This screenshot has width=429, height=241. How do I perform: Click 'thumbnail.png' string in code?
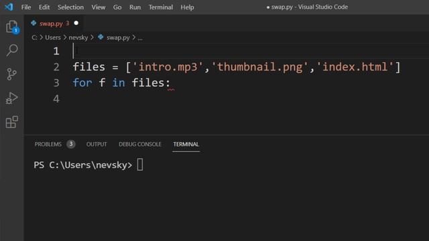(259, 67)
